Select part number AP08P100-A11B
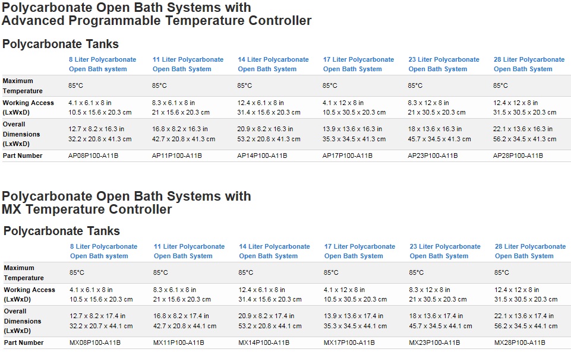 pos(93,156)
